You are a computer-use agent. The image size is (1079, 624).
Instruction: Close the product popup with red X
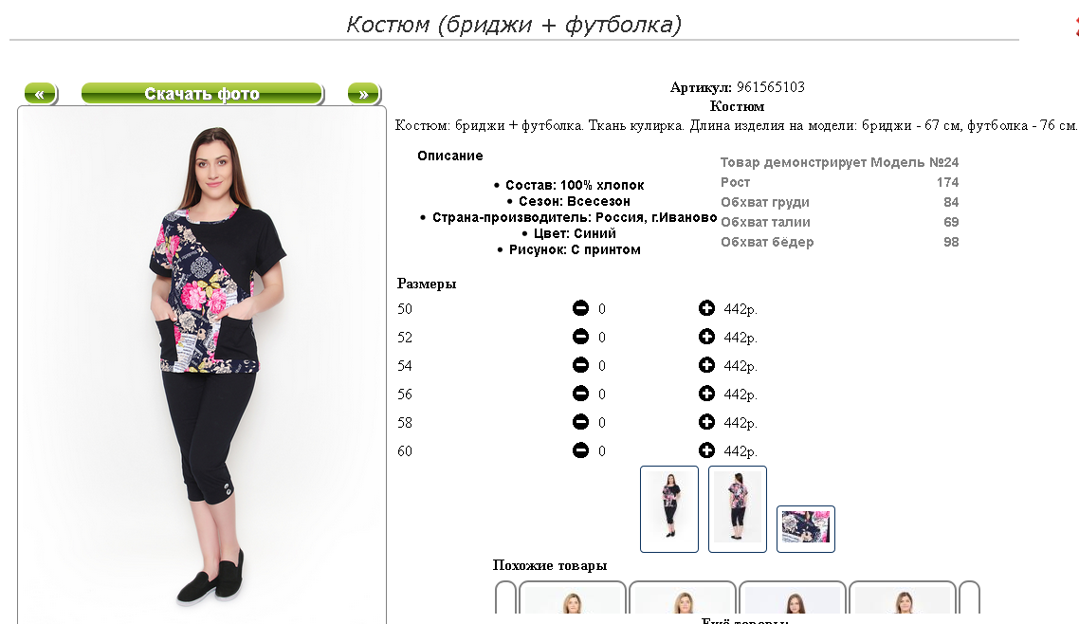pyautogui.click(x=1075, y=27)
